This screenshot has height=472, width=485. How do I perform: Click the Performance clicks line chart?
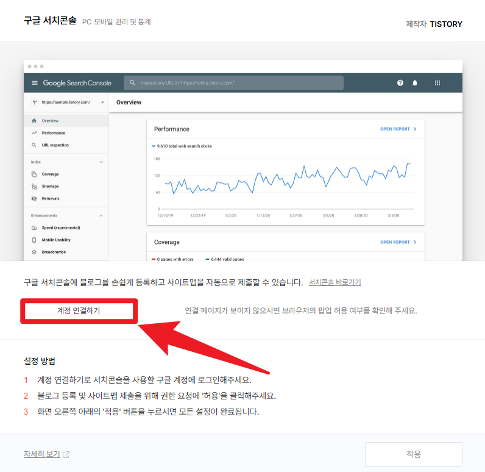(x=288, y=179)
